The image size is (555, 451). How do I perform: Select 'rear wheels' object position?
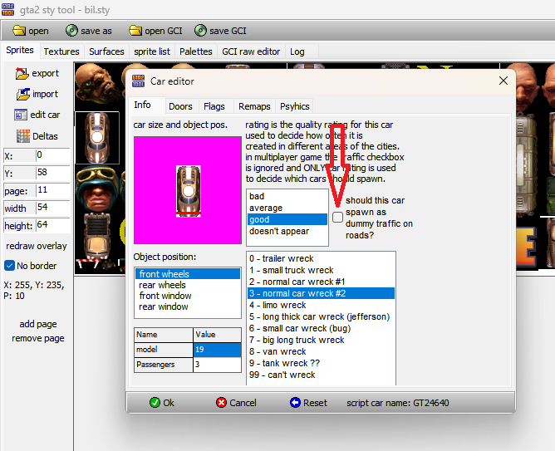(163, 285)
